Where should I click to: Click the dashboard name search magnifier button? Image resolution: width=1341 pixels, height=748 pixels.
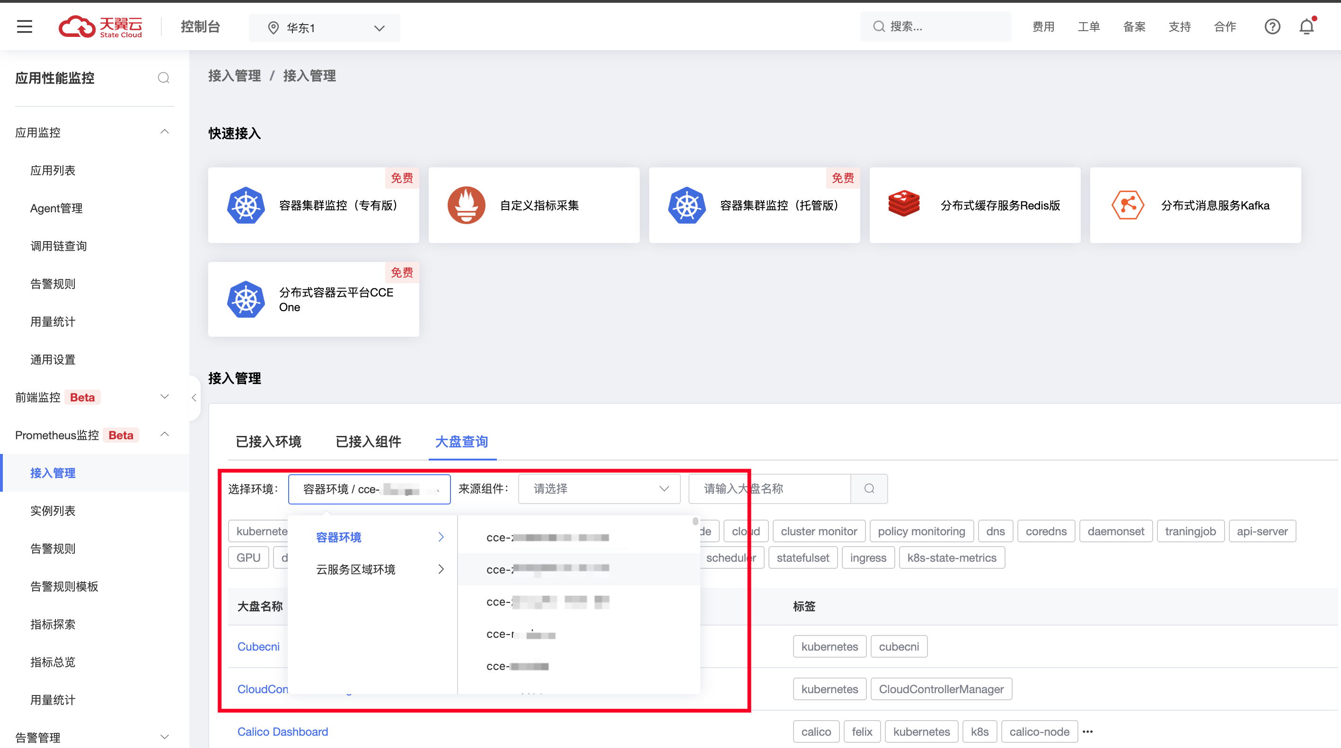[x=869, y=488]
